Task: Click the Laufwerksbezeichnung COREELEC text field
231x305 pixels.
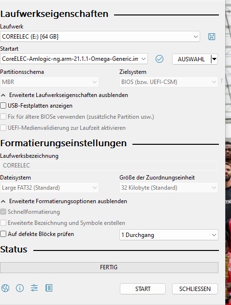Action: click(109, 166)
